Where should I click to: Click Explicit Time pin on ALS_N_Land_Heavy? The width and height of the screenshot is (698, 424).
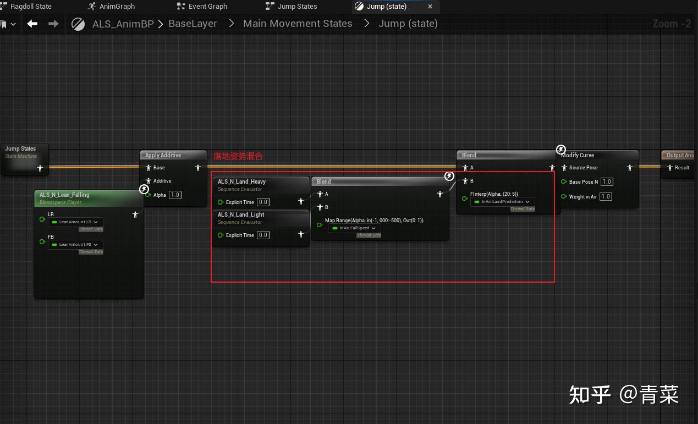(221, 202)
